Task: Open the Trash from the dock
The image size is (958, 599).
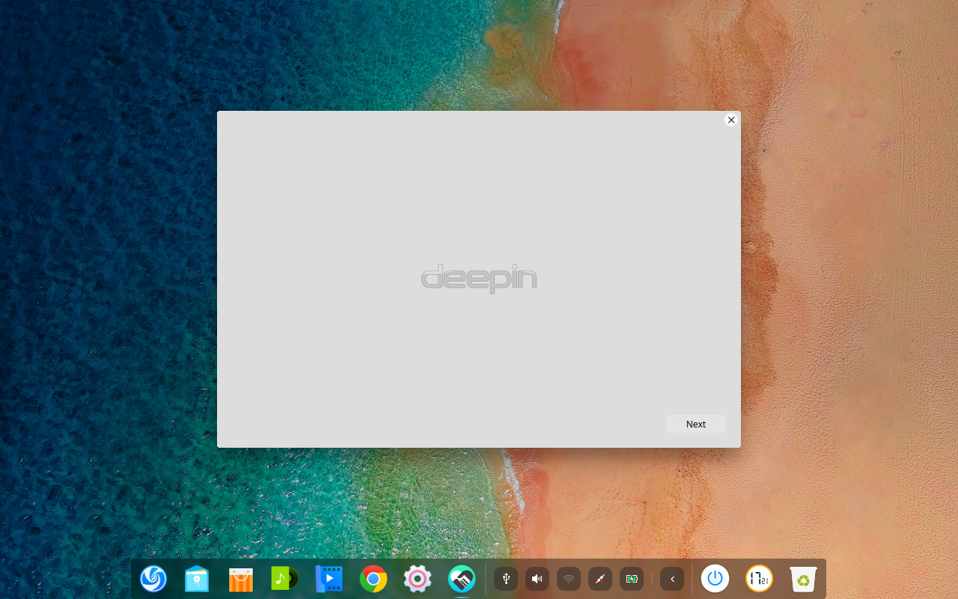Action: [x=803, y=579]
